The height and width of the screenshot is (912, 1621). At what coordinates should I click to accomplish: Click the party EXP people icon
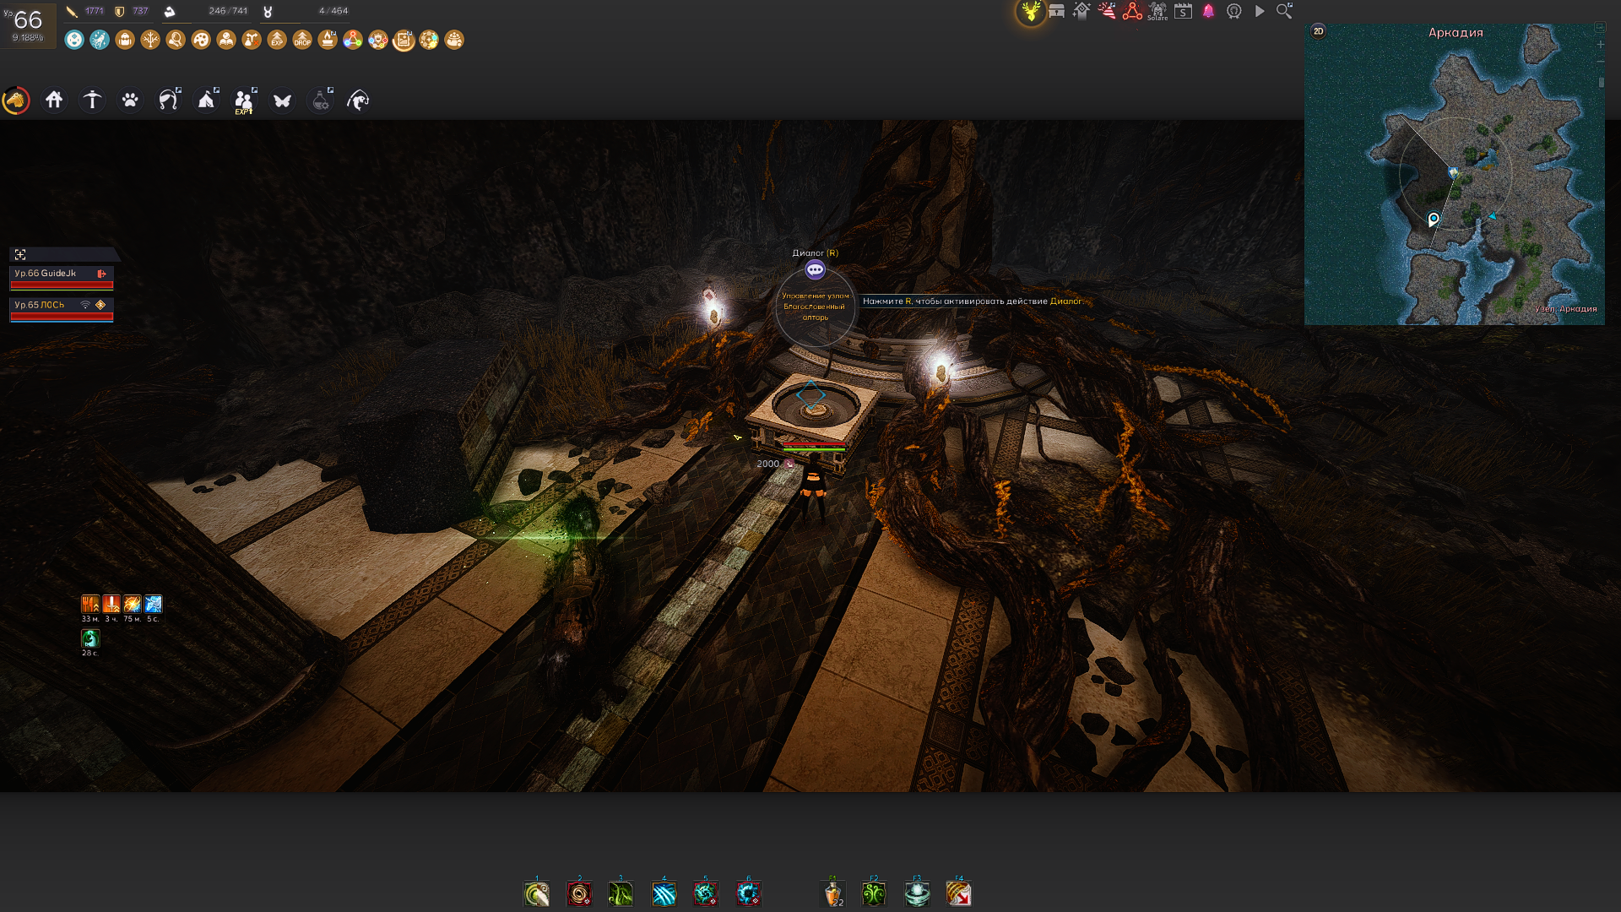coord(245,100)
